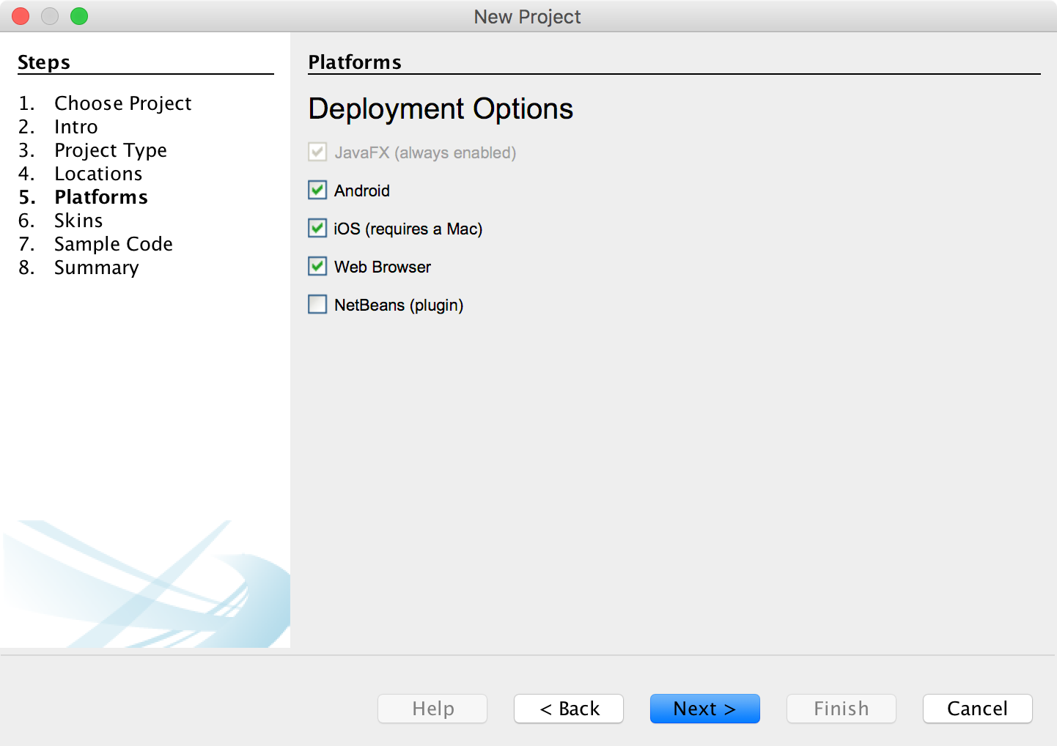Go back using the Back button
Viewport: 1057px width, 746px height.
[x=569, y=709]
